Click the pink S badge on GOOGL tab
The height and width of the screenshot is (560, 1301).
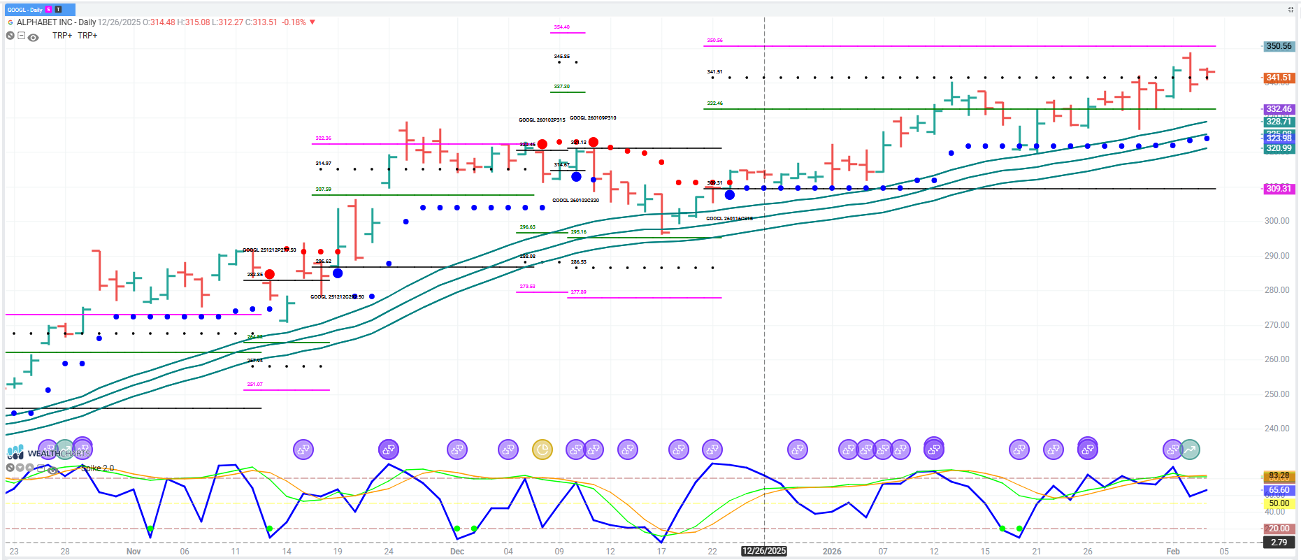coord(49,10)
